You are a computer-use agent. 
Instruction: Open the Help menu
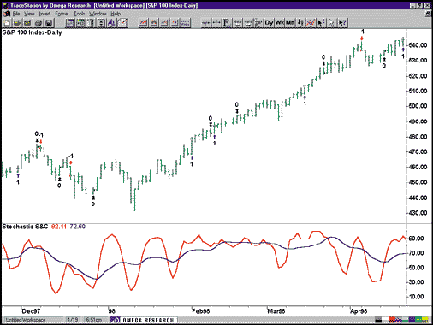pos(116,14)
